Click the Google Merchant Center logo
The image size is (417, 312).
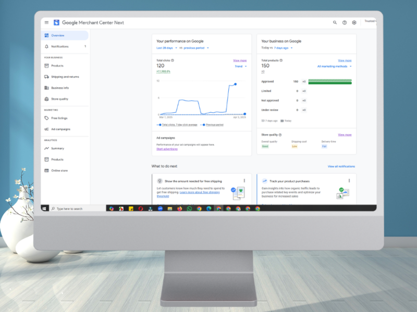[x=56, y=22]
